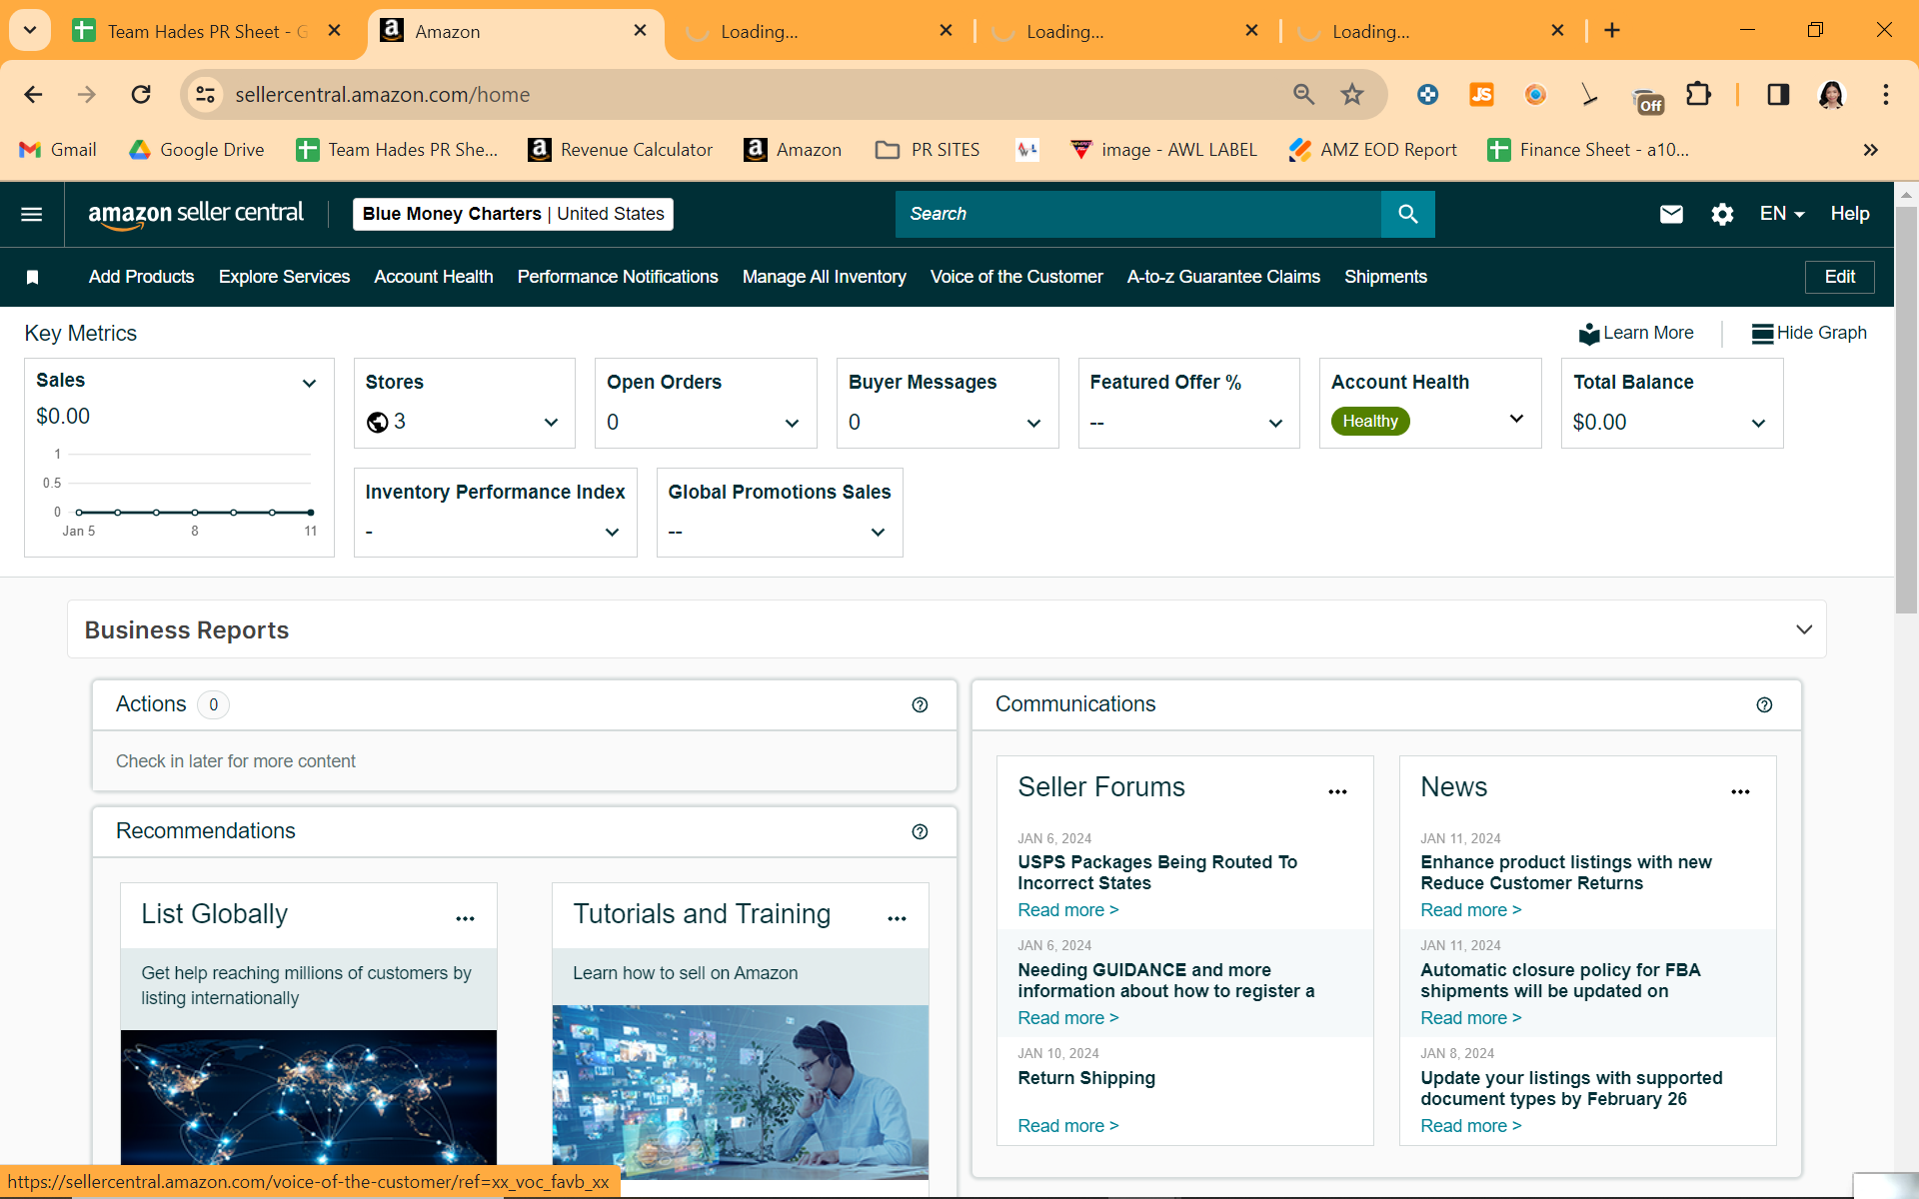Screen dimensions: 1919x1199
Task: Open the Seller Central hamburger menu
Action: 32,214
